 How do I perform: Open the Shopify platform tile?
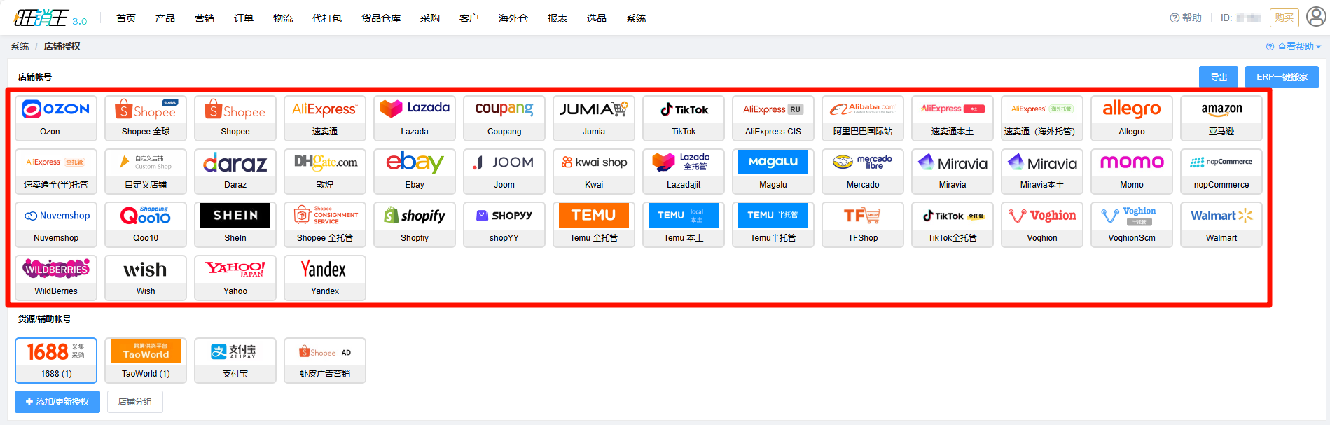tap(415, 225)
